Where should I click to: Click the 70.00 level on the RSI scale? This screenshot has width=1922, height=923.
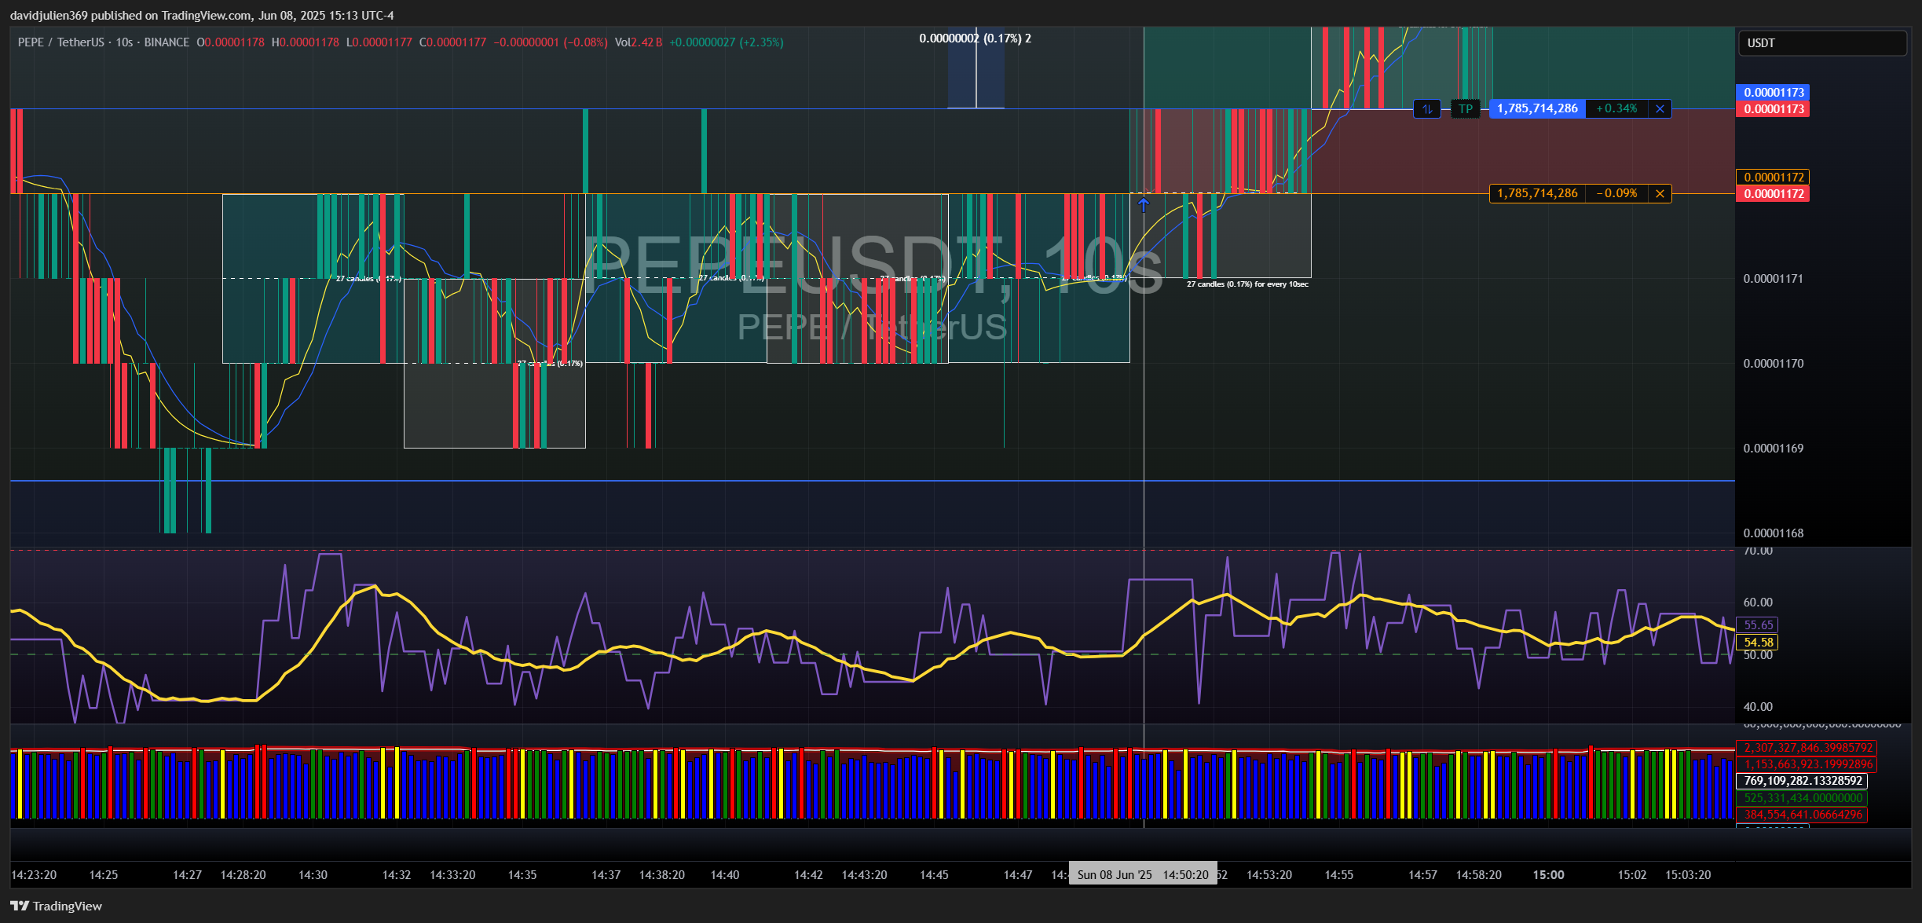coord(1758,551)
